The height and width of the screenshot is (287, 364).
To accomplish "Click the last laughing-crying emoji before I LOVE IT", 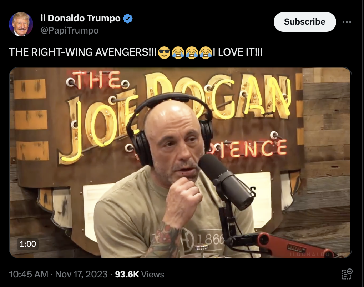I will (x=206, y=52).
